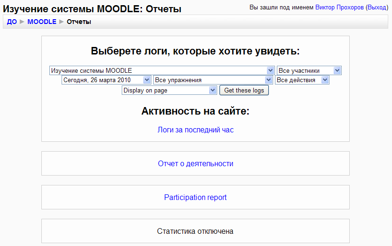Open the 'Все действия' actions dropdown
The image size is (392, 246).
pyautogui.click(x=302, y=80)
